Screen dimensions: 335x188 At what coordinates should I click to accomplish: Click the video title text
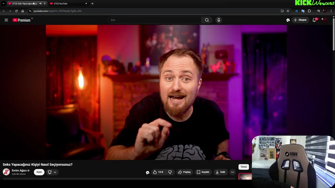[x=37, y=164]
